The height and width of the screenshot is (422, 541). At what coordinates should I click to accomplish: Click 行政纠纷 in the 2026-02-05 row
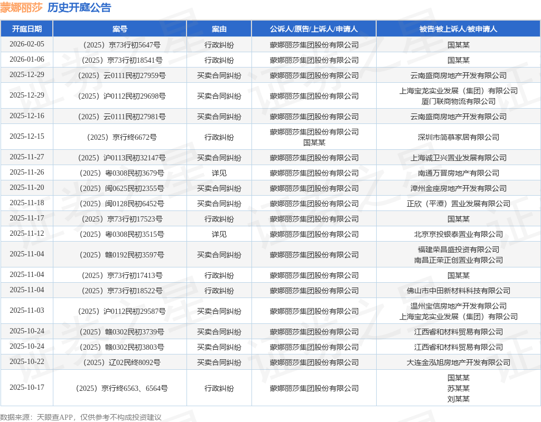(219, 45)
